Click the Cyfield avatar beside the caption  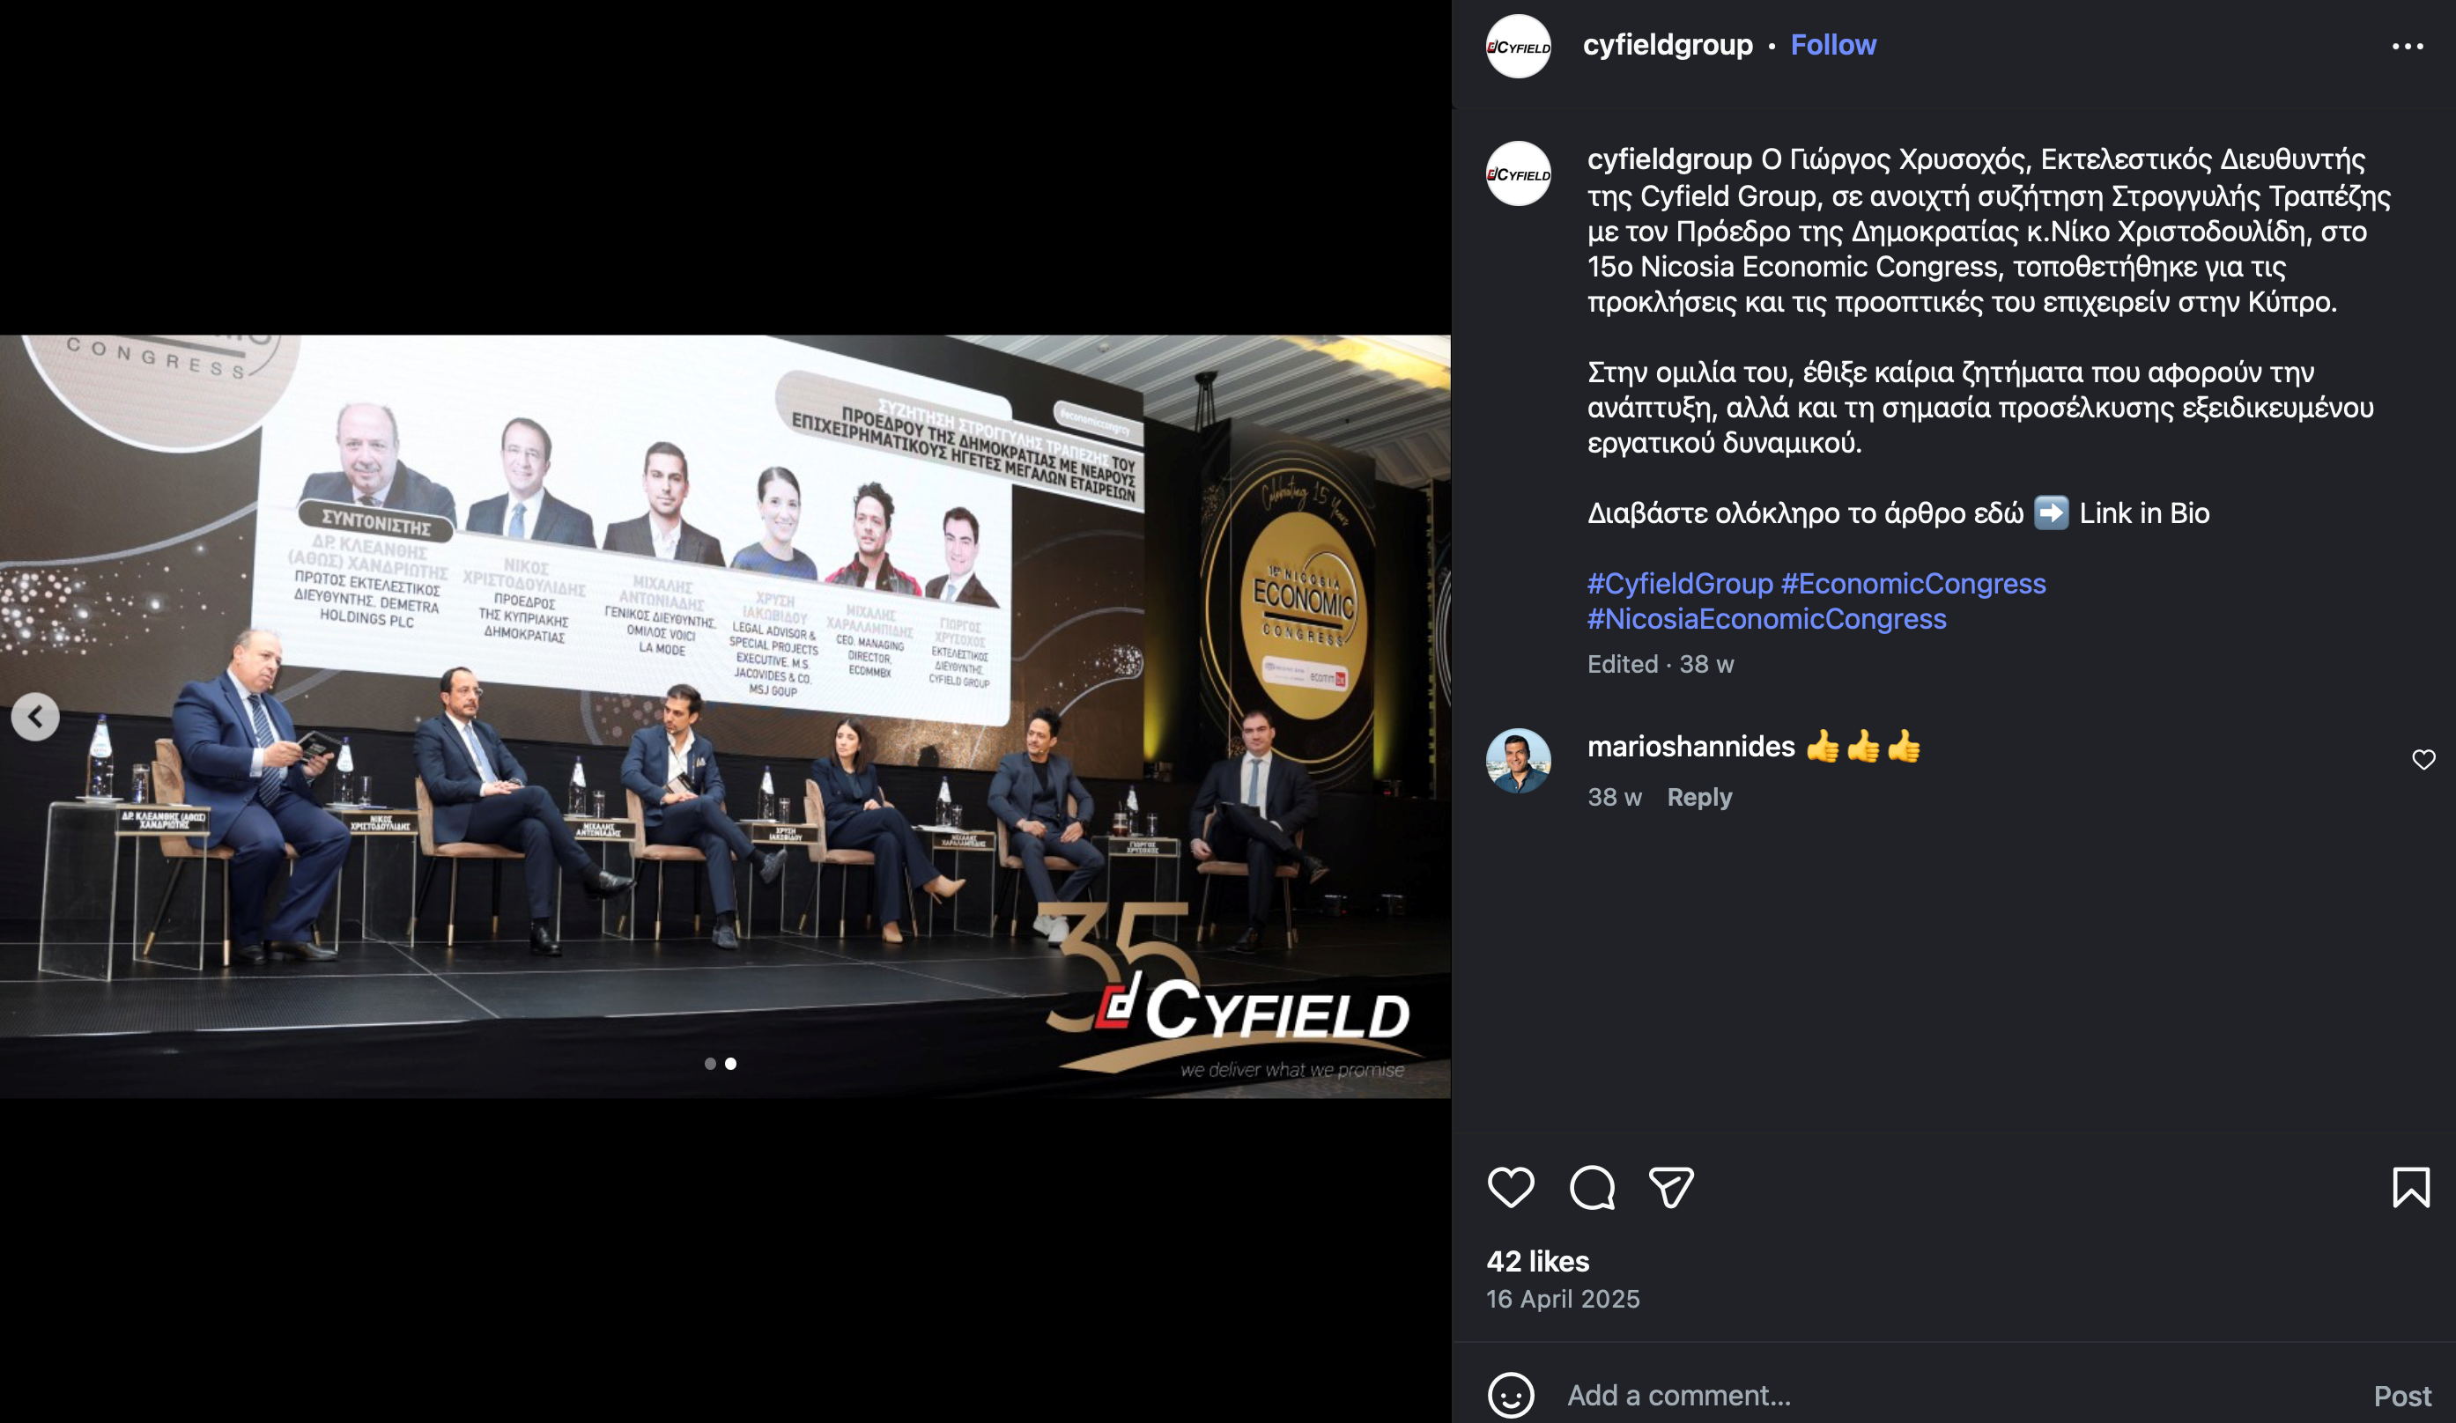coord(1519,173)
